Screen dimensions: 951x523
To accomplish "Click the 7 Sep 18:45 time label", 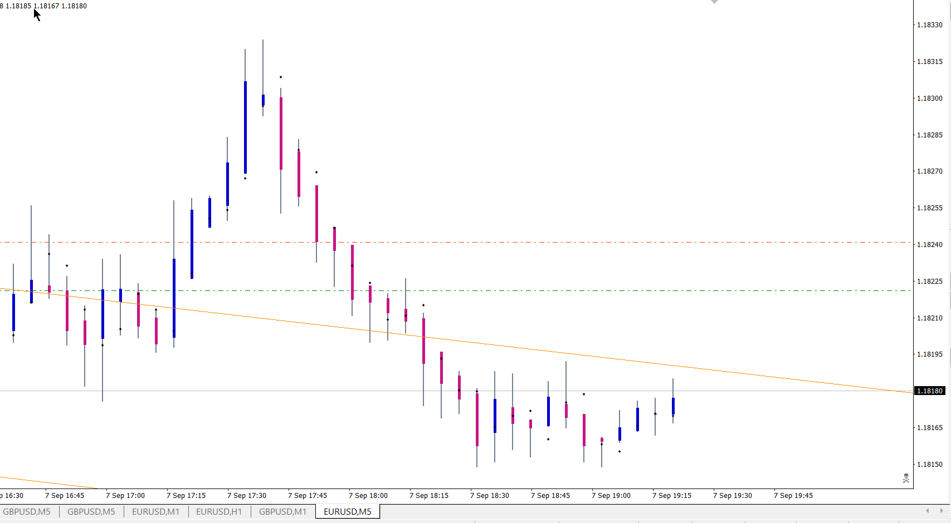I will tap(550, 496).
